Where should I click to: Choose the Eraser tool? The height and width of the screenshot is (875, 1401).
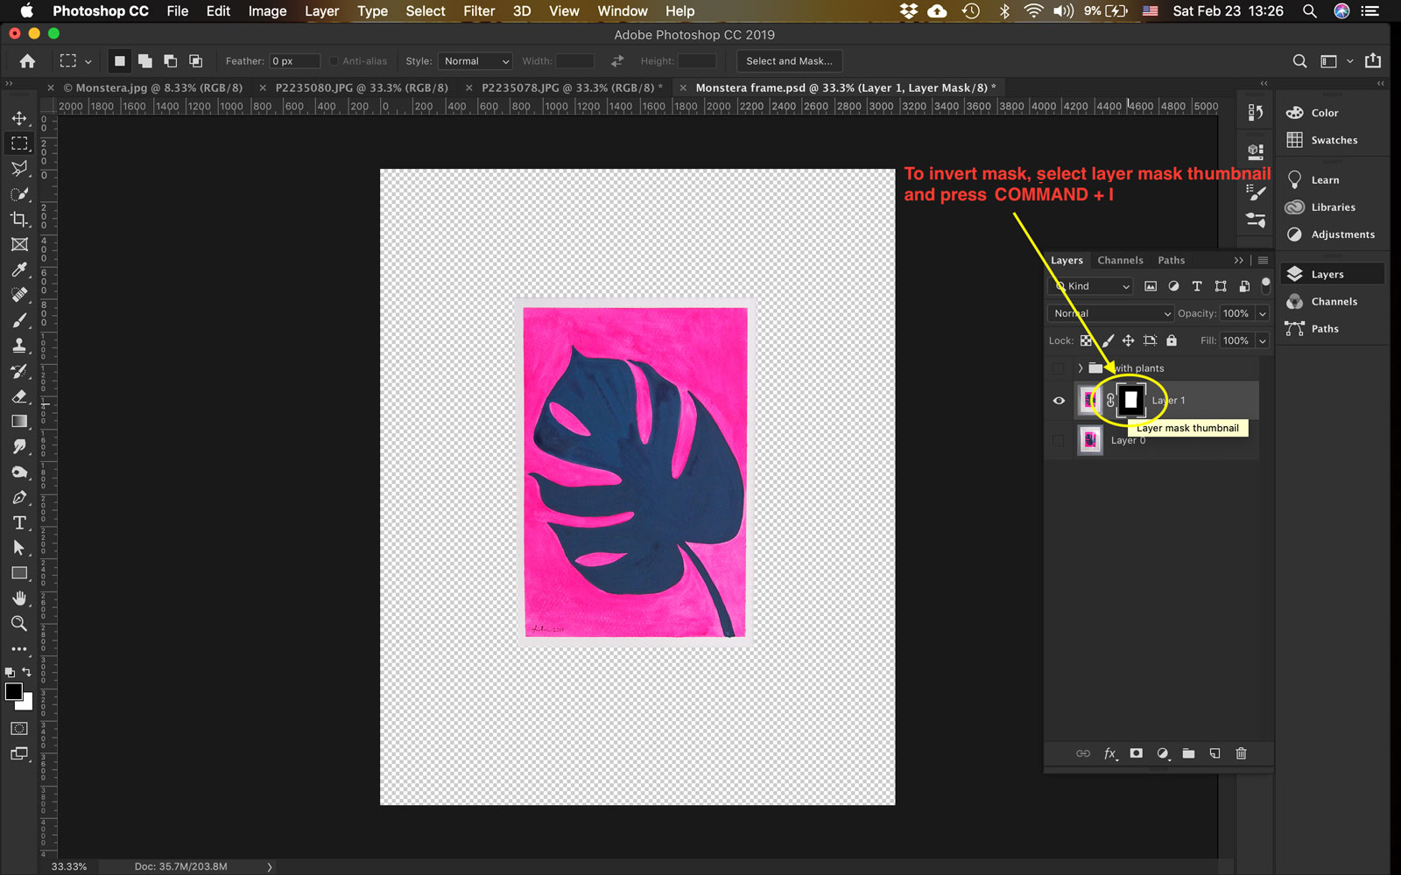click(x=19, y=395)
